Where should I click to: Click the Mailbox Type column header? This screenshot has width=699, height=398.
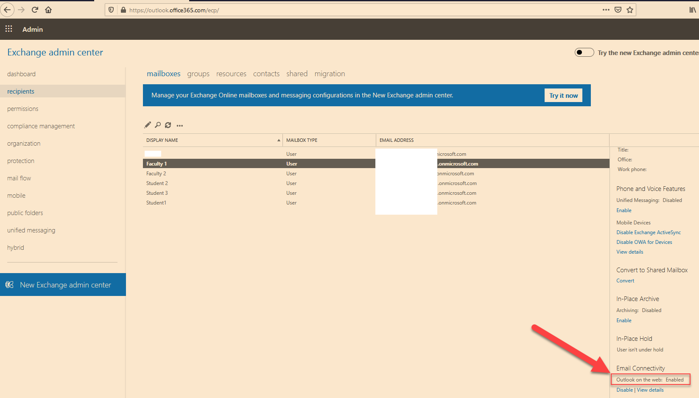[x=329, y=140]
